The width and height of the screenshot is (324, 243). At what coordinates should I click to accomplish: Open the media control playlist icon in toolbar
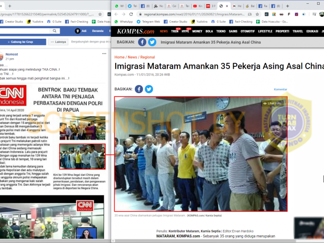pos(314,14)
